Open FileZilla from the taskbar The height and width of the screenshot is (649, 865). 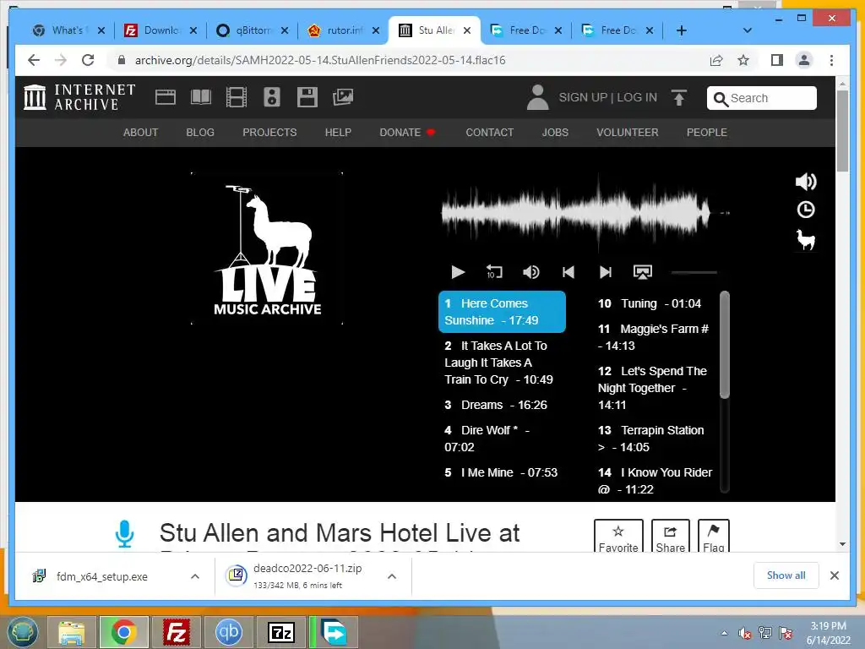tap(177, 632)
